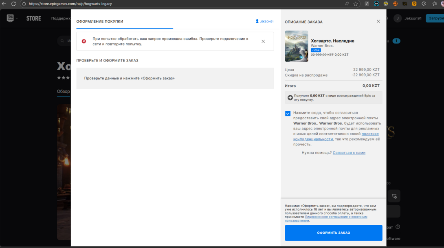Click the Hogwarts Legacy cover thumbnail
This screenshot has height=248, width=444.
click(x=297, y=46)
